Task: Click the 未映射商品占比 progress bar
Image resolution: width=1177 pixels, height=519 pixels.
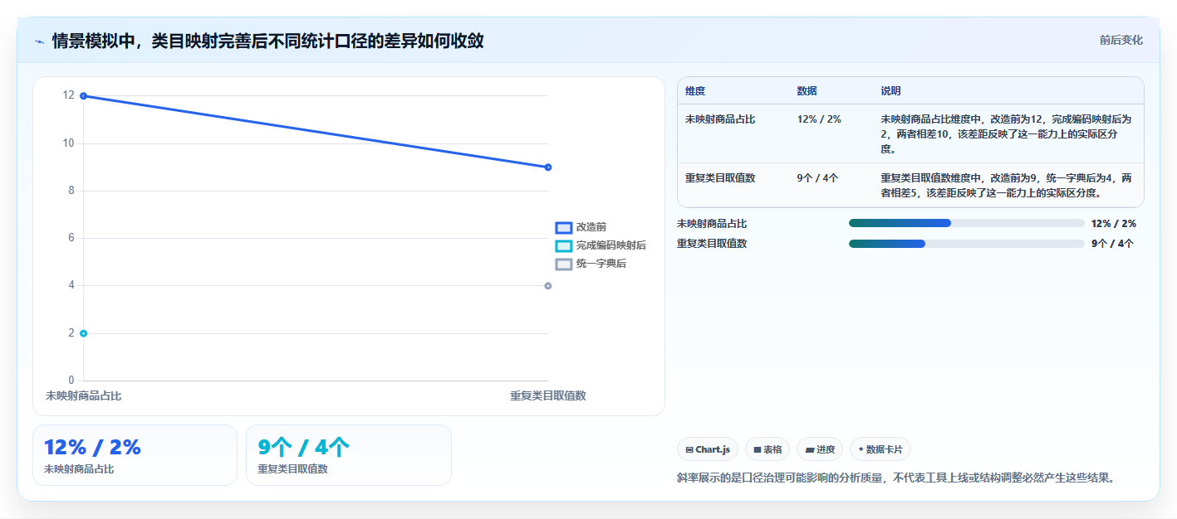Action: 966,223
